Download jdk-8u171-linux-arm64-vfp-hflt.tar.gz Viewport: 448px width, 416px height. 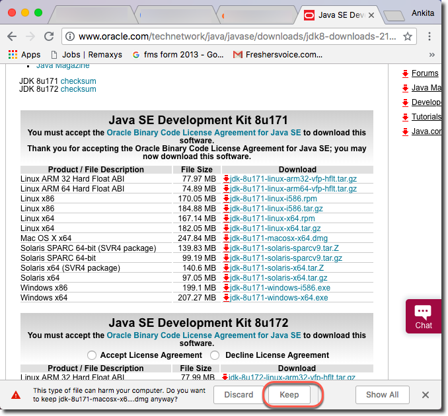293,189
